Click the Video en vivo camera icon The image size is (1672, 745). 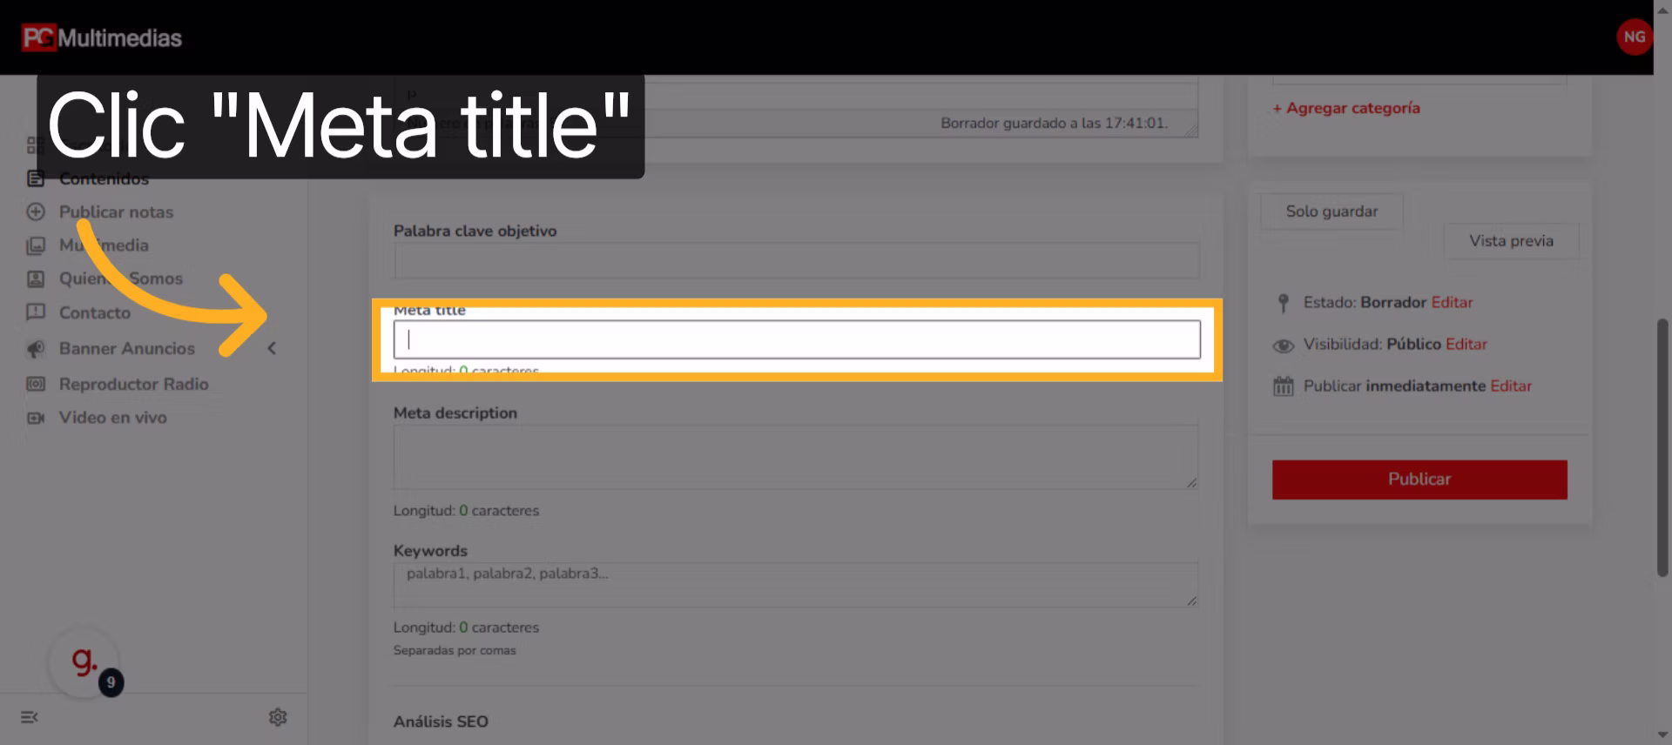coord(36,418)
